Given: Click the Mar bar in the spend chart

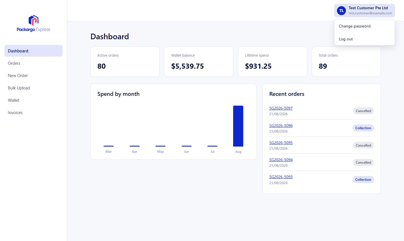Looking at the screenshot, I should point(109,146).
